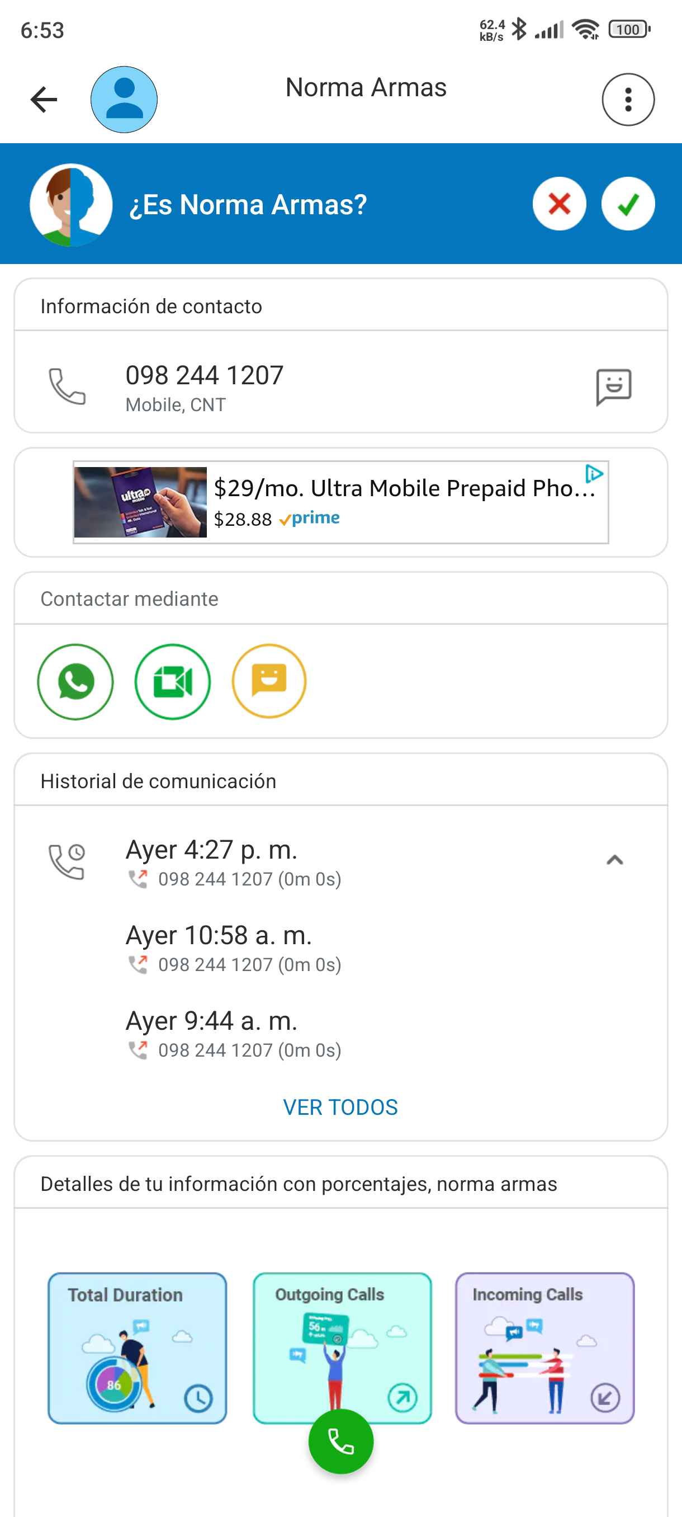Open yellow messaging app icon
The height and width of the screenshot is (1517, 682).
click(x=269, y=681)
